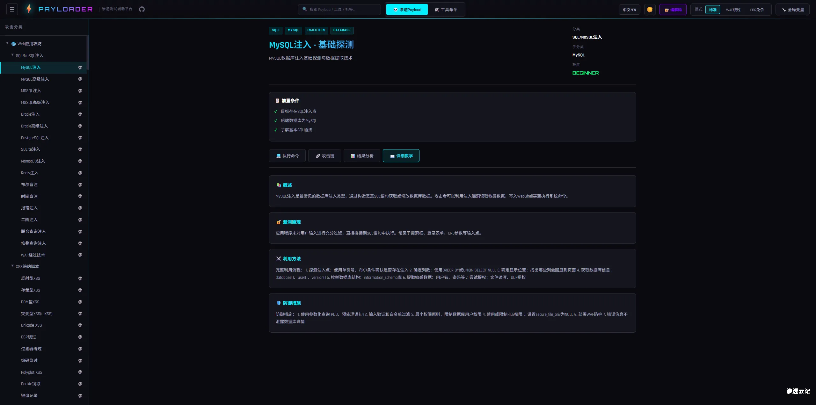Switch mode to WAF绕过
The image size is (816, 405).
point(733,10)
